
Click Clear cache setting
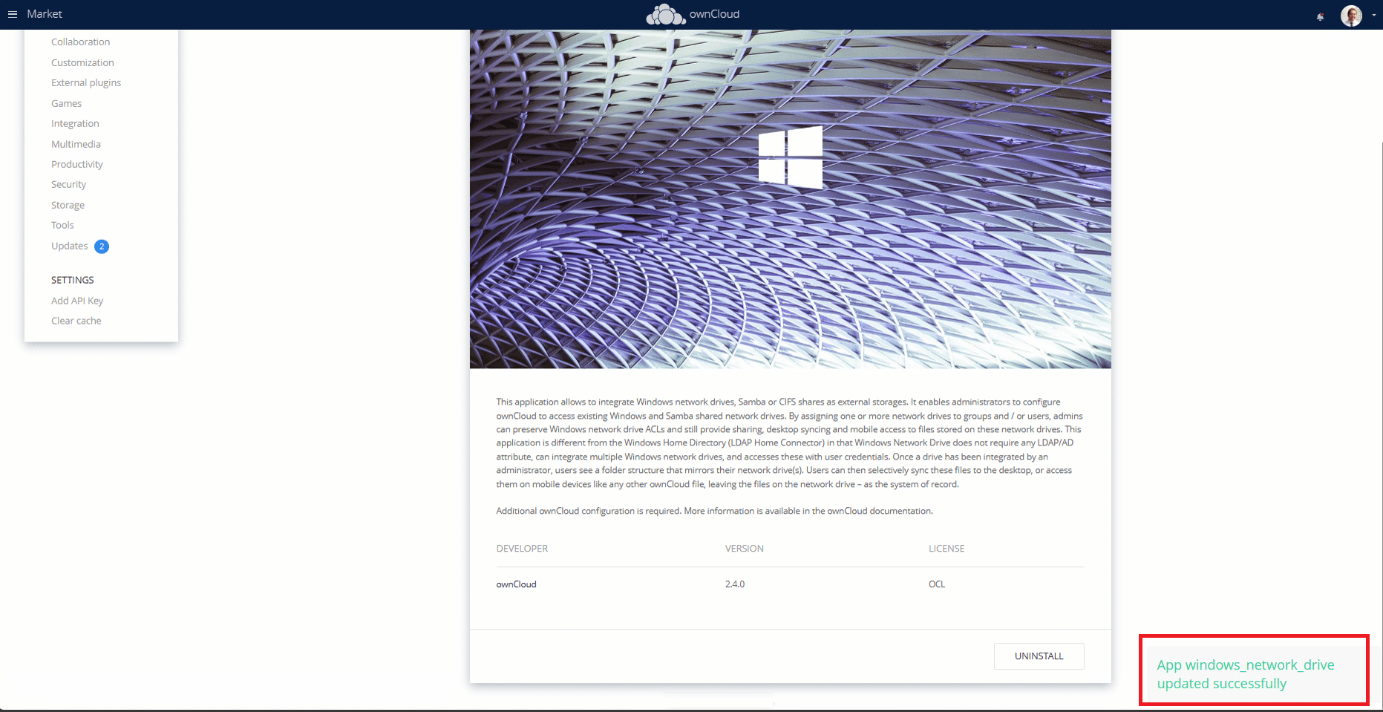click(76, 321)
